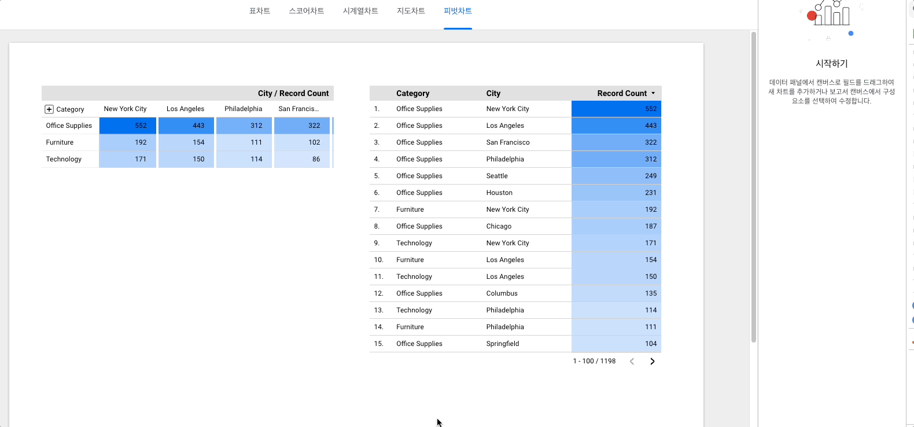Select Philadelphia pivot column header

click(x=244, y=109)
